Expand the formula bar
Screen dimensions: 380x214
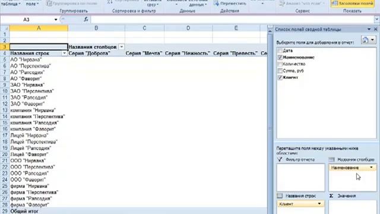(376, 20)
